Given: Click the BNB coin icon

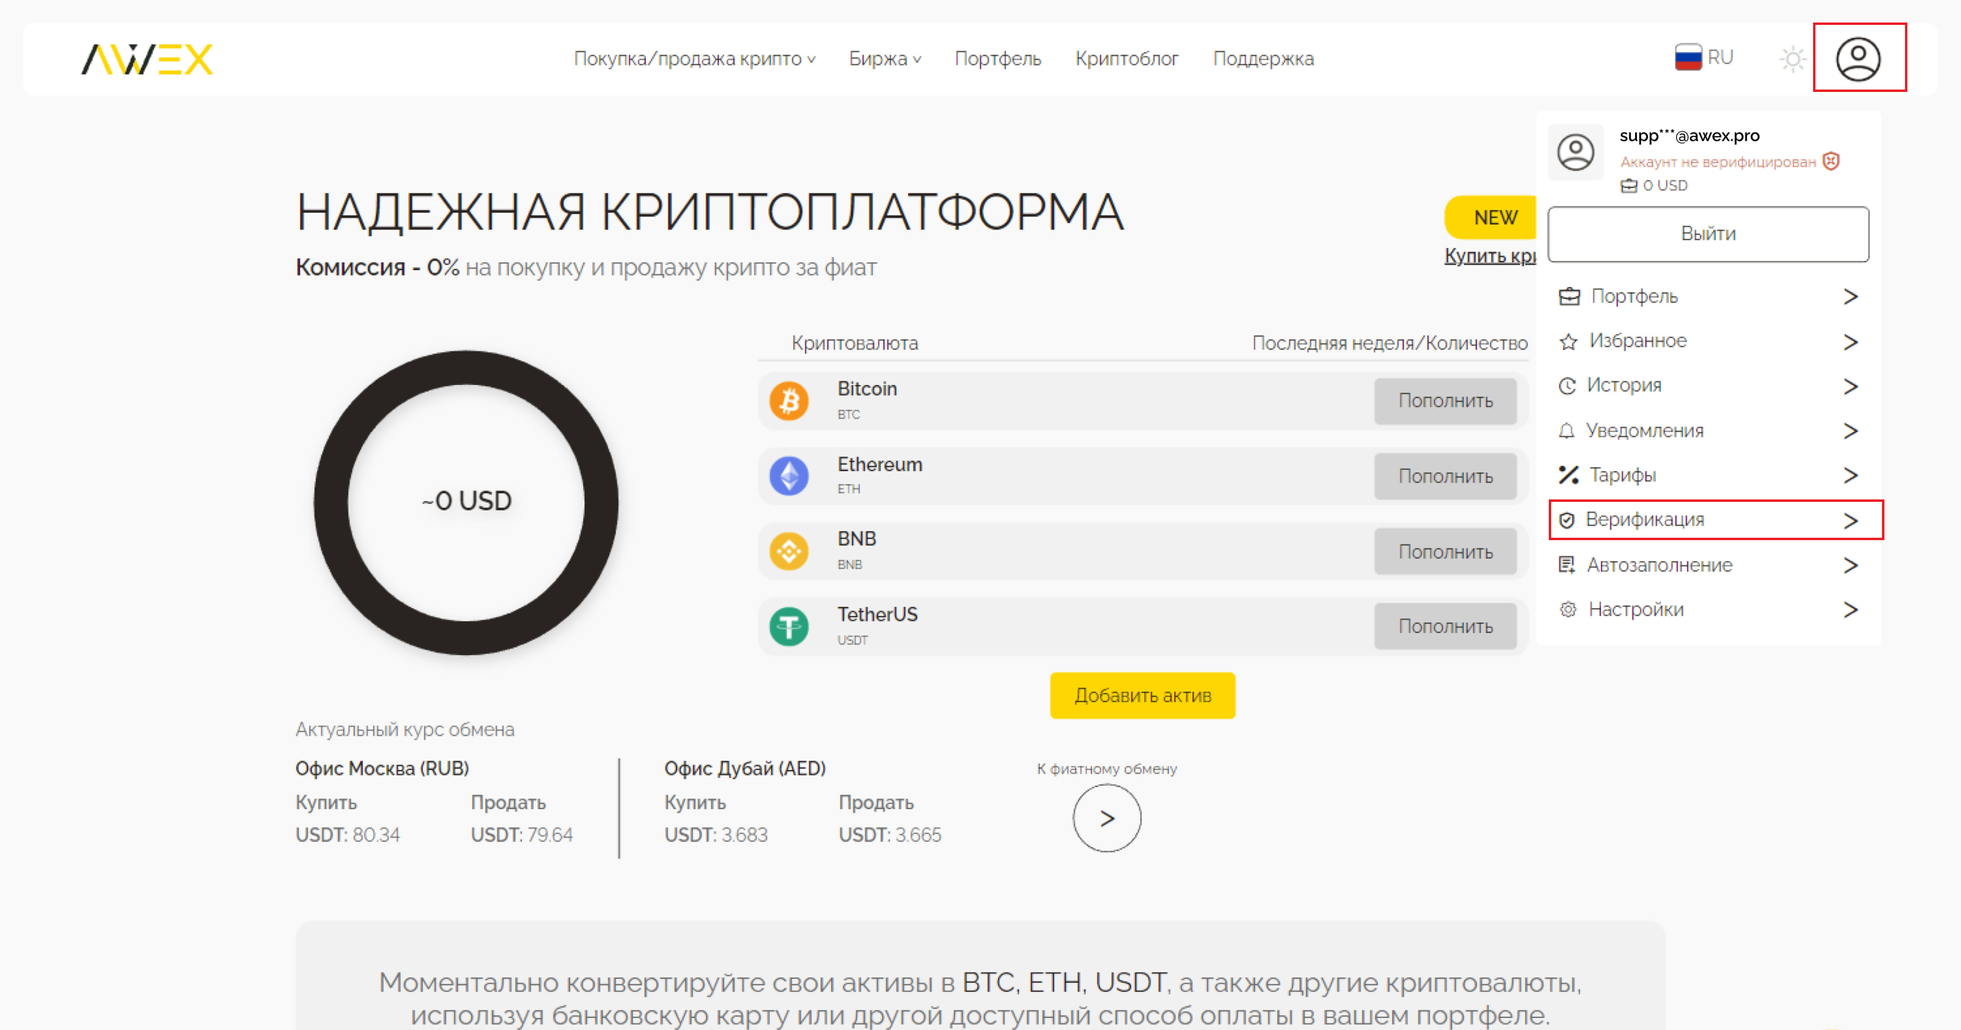Looking at the screenshot, I should coord(789,551).
